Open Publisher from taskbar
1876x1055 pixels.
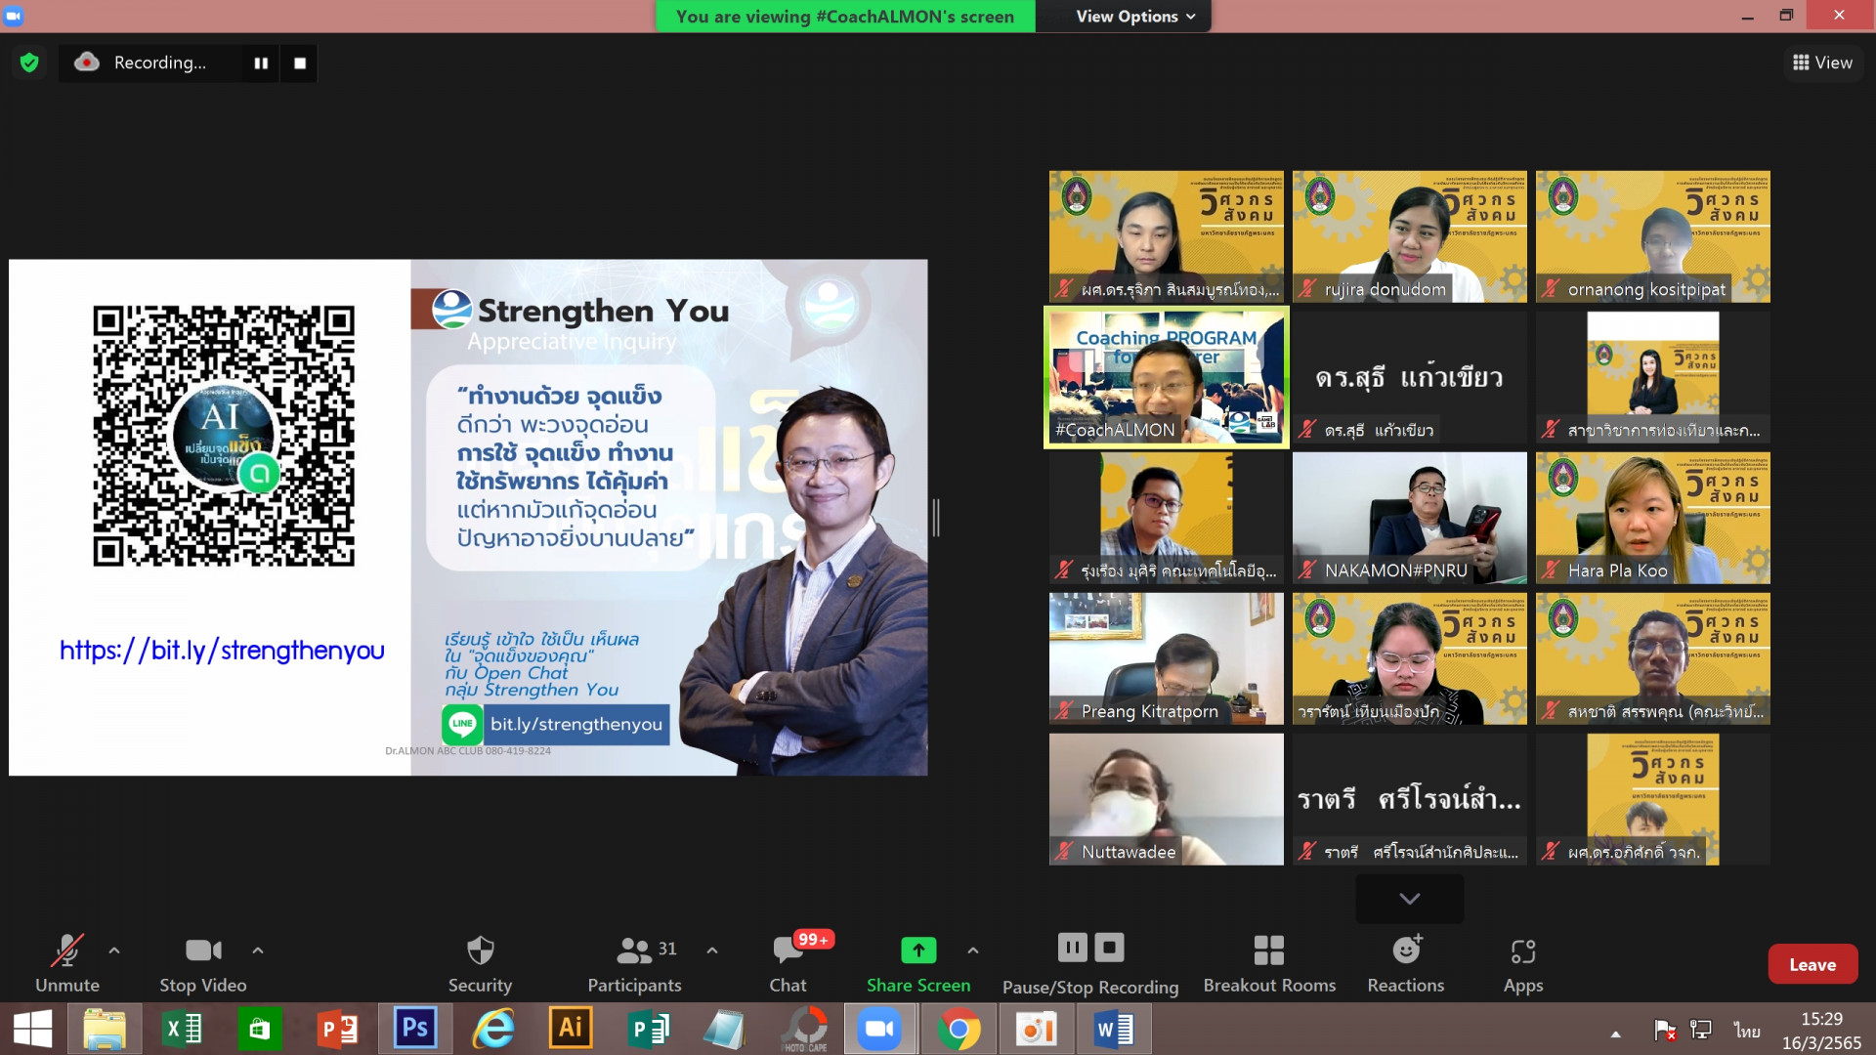point(647,1030)
